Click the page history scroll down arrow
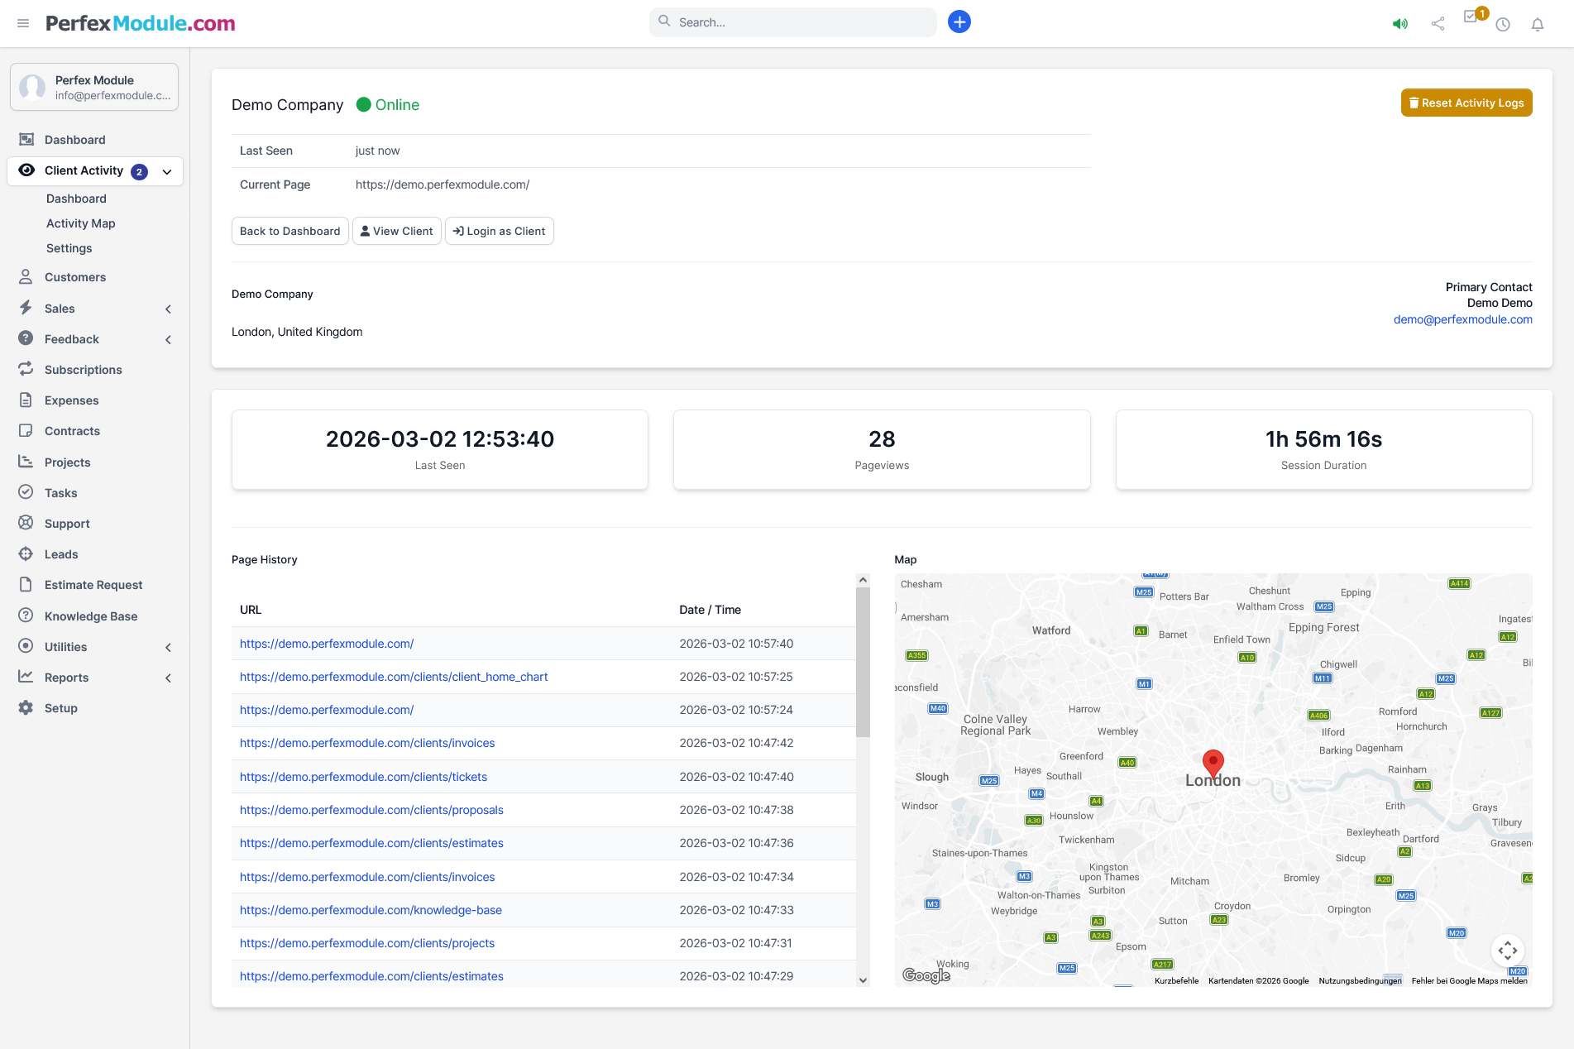Viewport: 1574px width, 1049px height. (863, 980)
